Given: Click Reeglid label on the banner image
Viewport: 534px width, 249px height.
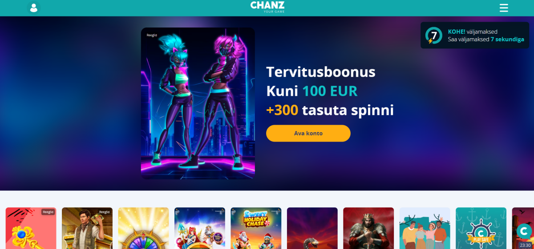Looking at the screenshot, I should [x=152, y=35].
